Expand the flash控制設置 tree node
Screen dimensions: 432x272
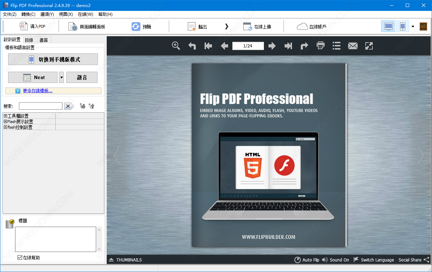click(x=5, y=127)
